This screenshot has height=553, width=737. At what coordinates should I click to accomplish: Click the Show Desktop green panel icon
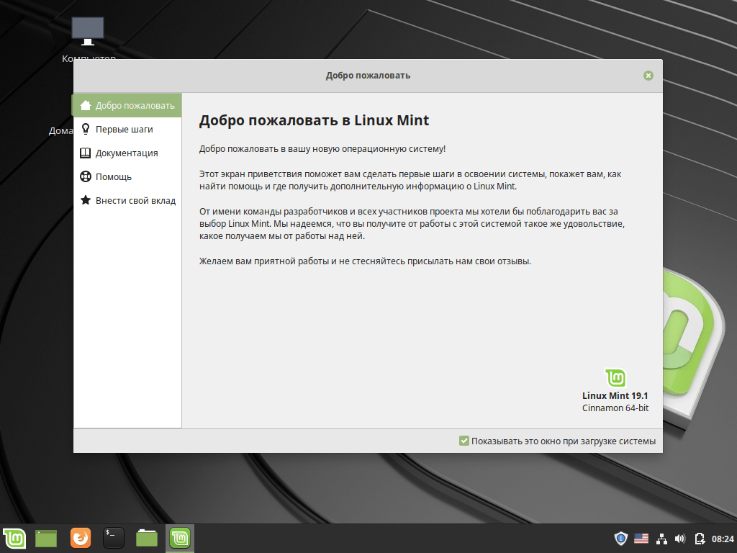[46, 539]
